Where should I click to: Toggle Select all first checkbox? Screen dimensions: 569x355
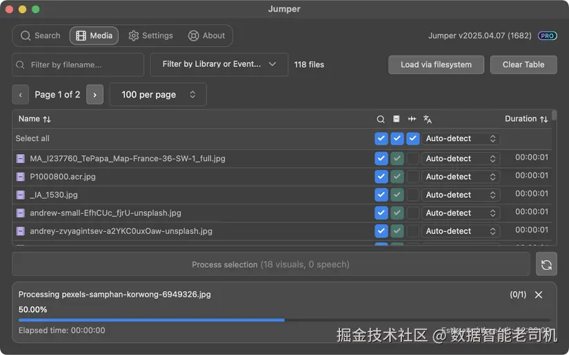[381, 138]
